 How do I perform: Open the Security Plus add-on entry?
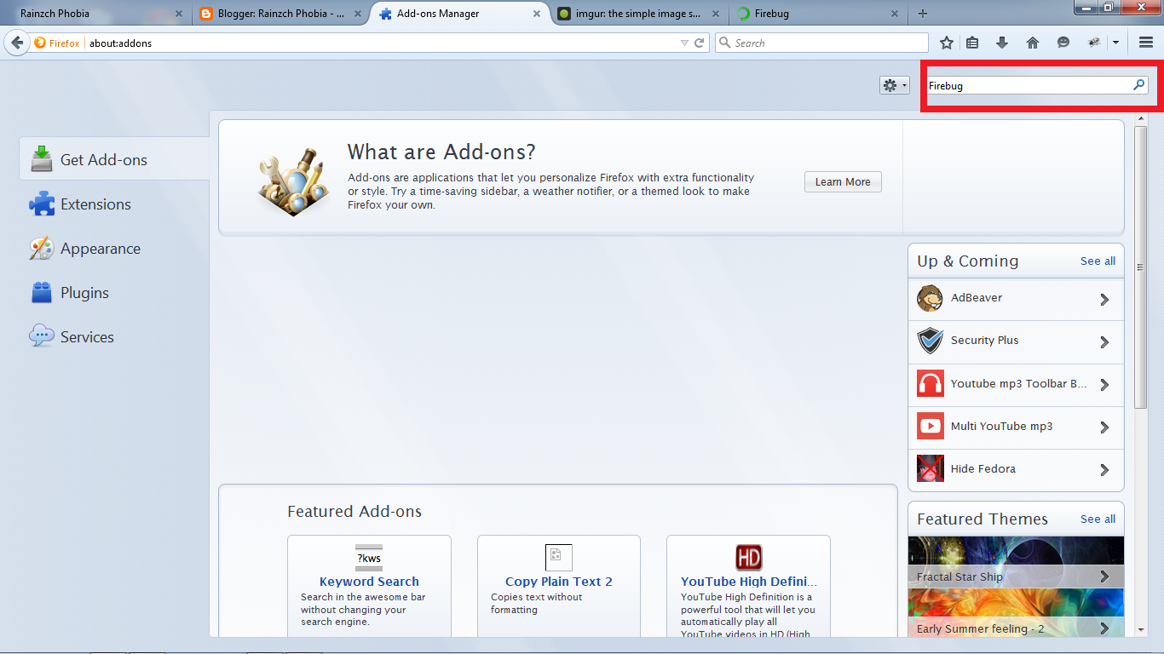point(1016,341)
